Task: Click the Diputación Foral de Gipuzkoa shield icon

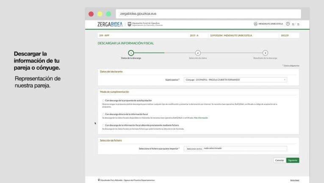Action: point(129,24)
